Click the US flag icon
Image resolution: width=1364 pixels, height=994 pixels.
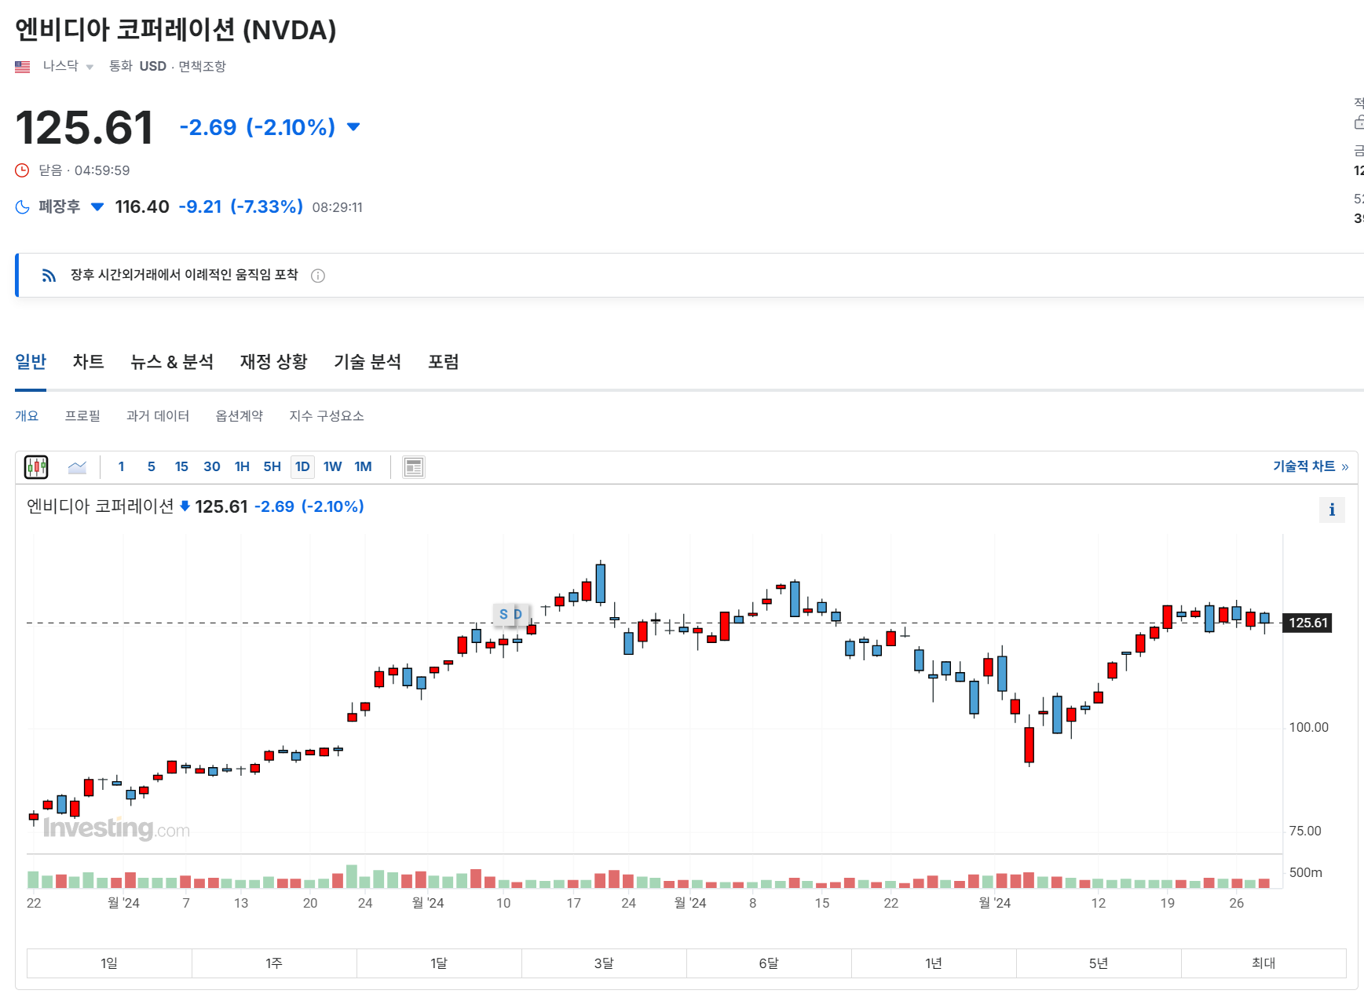pos(22,67)
